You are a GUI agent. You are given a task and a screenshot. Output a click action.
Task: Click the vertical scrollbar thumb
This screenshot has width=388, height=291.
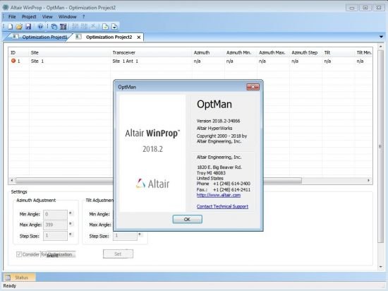[380, 146]
